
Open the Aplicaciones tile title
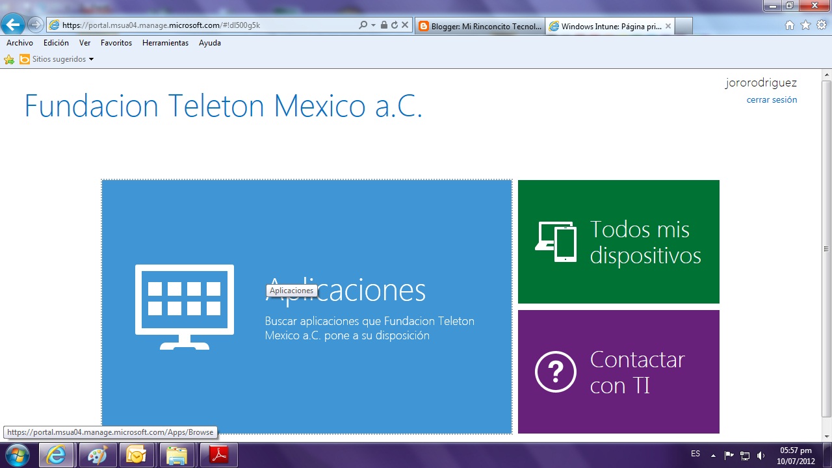(345, 291)
